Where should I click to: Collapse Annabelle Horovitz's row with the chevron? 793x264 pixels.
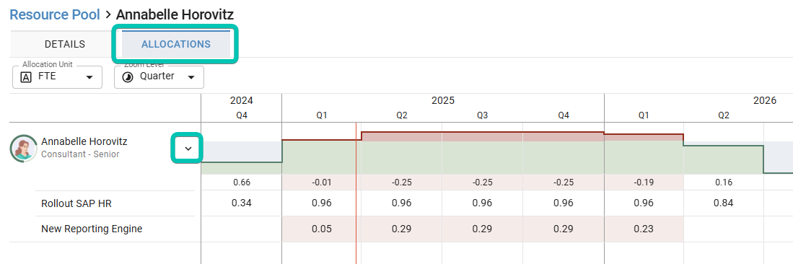(x=188, y=148)
